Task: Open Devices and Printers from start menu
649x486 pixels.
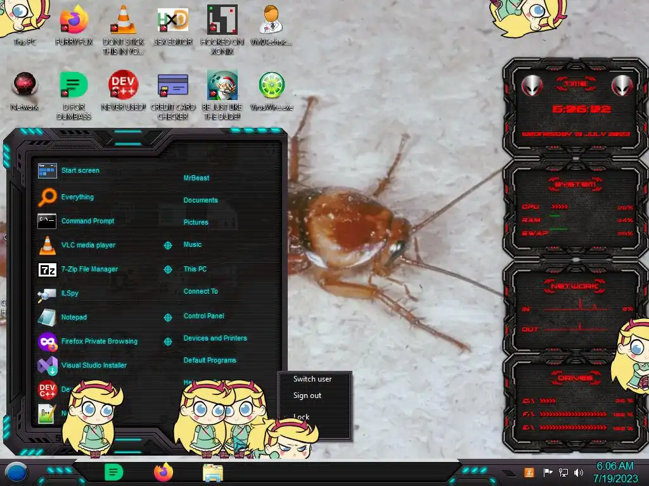Action: pos(215,338)
